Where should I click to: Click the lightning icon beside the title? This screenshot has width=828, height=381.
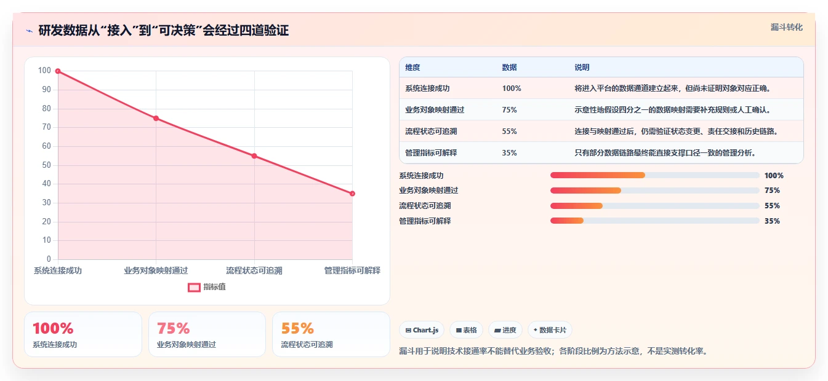click(29, 31)
